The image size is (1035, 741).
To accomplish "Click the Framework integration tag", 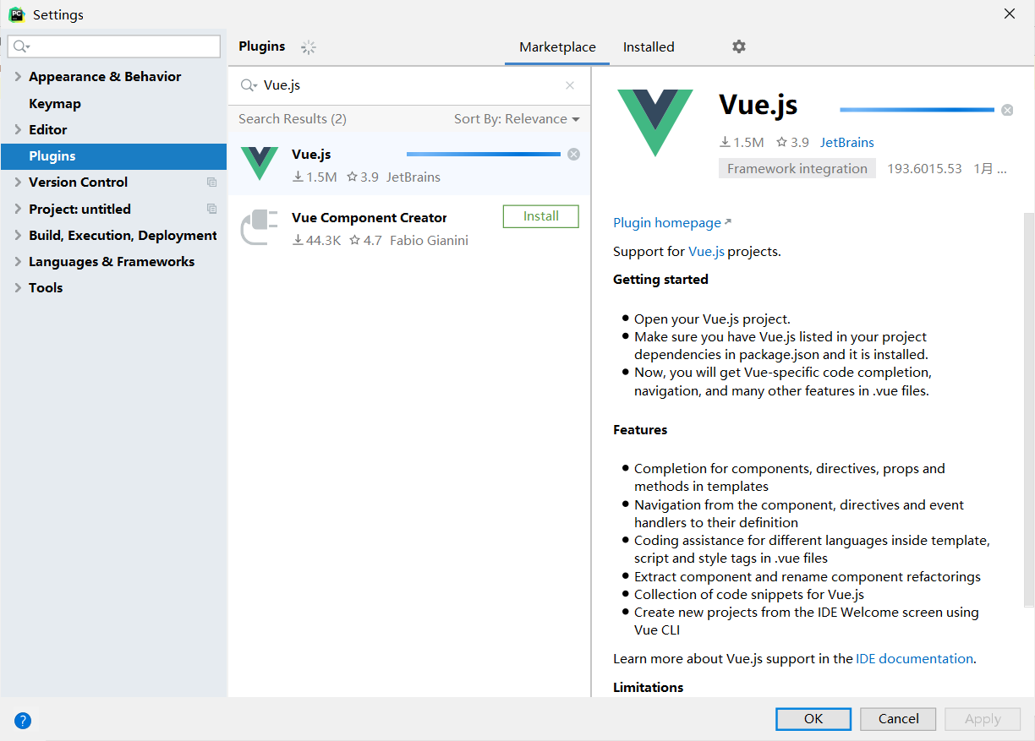I will tap(797, 168).
